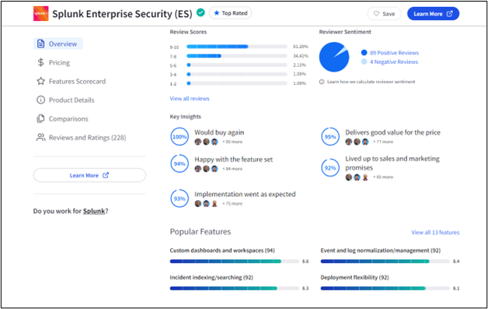The height and width of the screenshot is (309, 488).
Task: Click the reviewer sentiment pie chart
Action: (334, 57)
